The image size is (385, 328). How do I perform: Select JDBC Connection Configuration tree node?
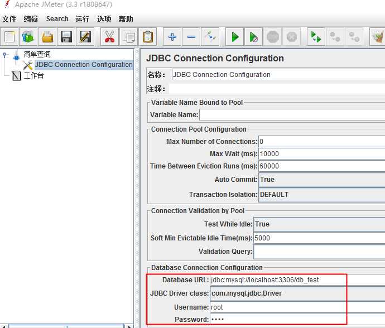[84, 65]
